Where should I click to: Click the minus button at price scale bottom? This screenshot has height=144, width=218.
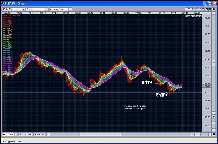click(x=214, y=130)
